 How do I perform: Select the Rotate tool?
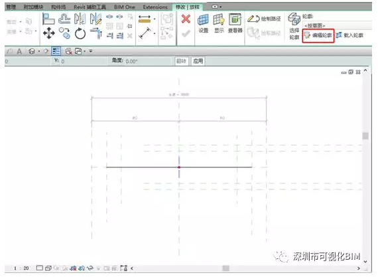pos(80,33)
